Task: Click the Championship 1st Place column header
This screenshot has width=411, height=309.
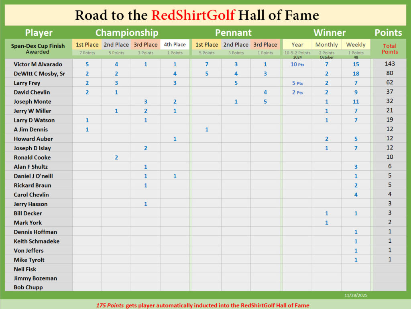Action: 87,45
